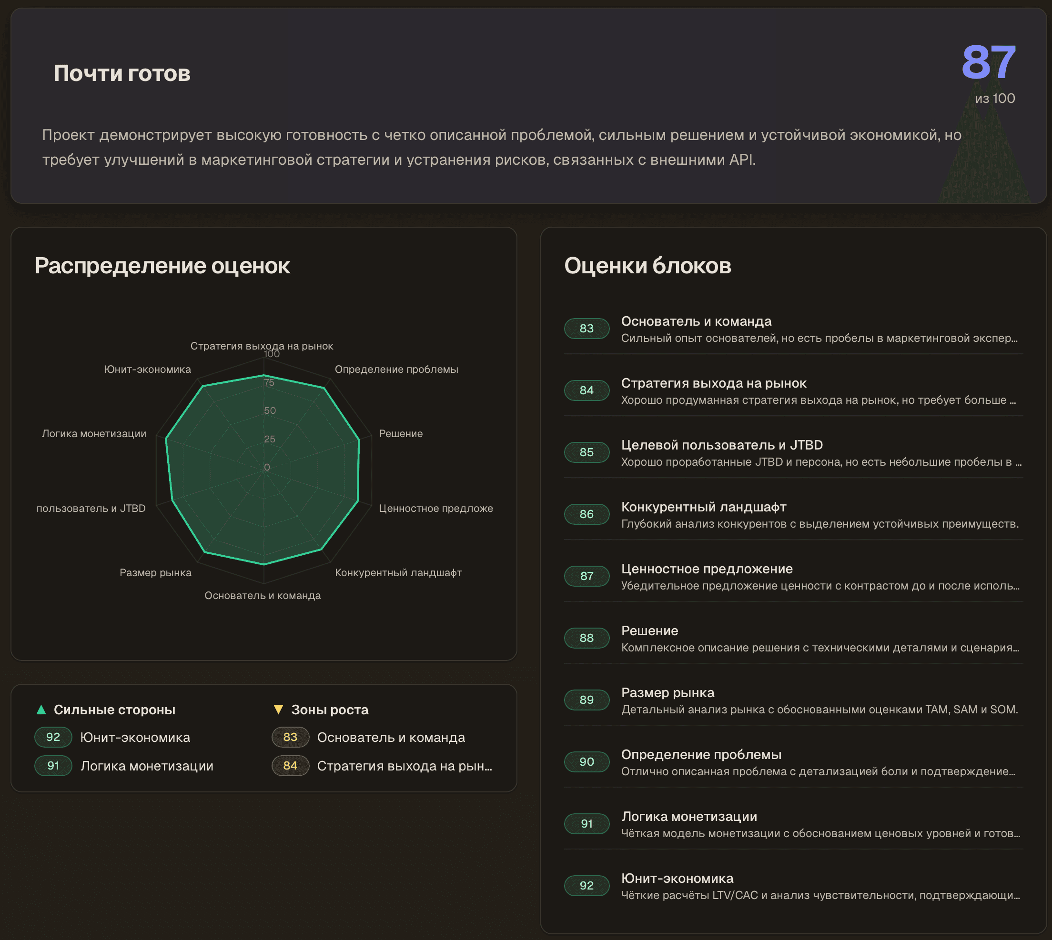Click the 91 badge under Сильные стороны
Viewport: 1052px width, 940px height.
coord(53,765)
